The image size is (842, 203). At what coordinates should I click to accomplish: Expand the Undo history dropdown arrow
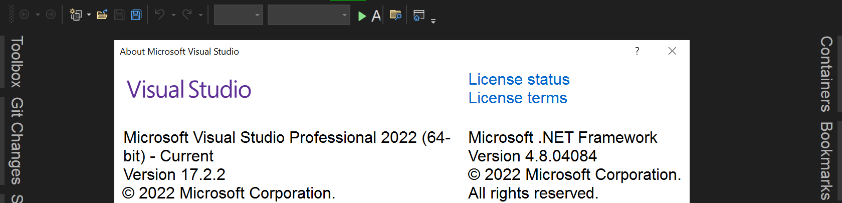tap(173, 15)
